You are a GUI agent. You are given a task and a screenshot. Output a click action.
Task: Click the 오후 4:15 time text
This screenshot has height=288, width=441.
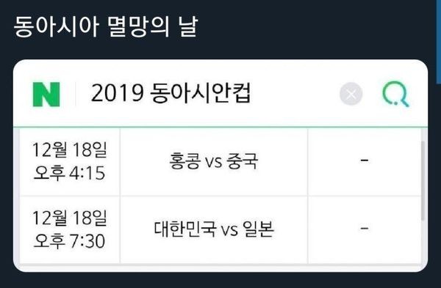pyautogui.click(x=69, y=173)
